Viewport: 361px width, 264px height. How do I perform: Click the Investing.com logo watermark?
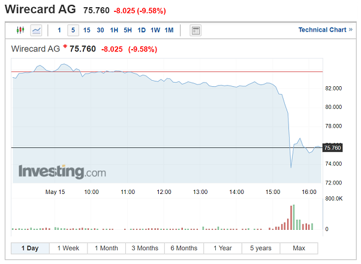(x=62, y=172)
